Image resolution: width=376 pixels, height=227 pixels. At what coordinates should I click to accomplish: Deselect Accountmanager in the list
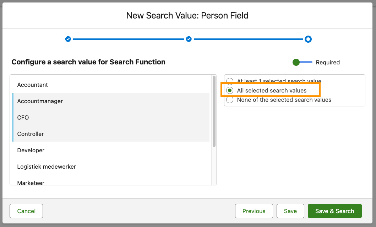[40, 101]
